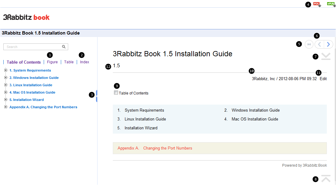Go to the next page arrow
Screen dimensions: 336x185
pyautogui.click(x=328, y=44)
